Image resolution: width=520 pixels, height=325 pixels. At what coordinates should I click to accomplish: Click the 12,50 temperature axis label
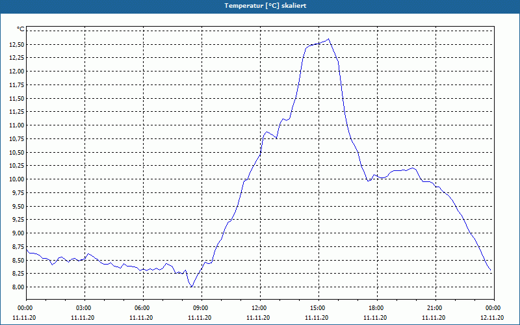coord(16,44)
